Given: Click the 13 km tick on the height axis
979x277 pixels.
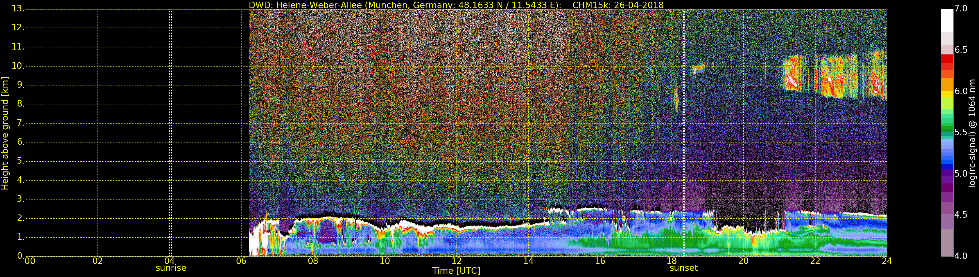Looking at the screenshot, I should 18,9.
